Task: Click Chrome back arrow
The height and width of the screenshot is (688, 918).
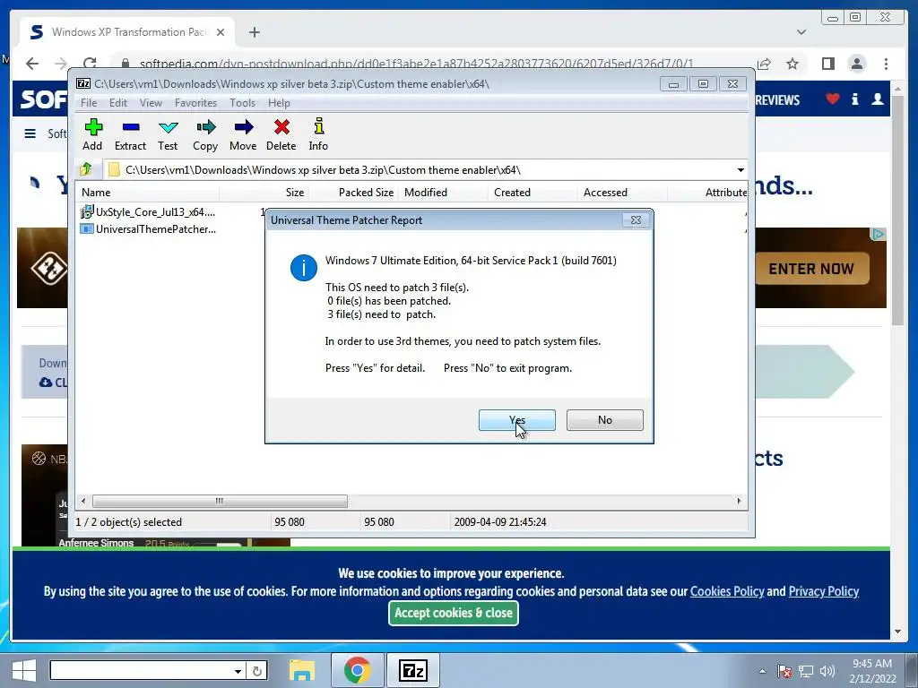Action: (32, 64)
